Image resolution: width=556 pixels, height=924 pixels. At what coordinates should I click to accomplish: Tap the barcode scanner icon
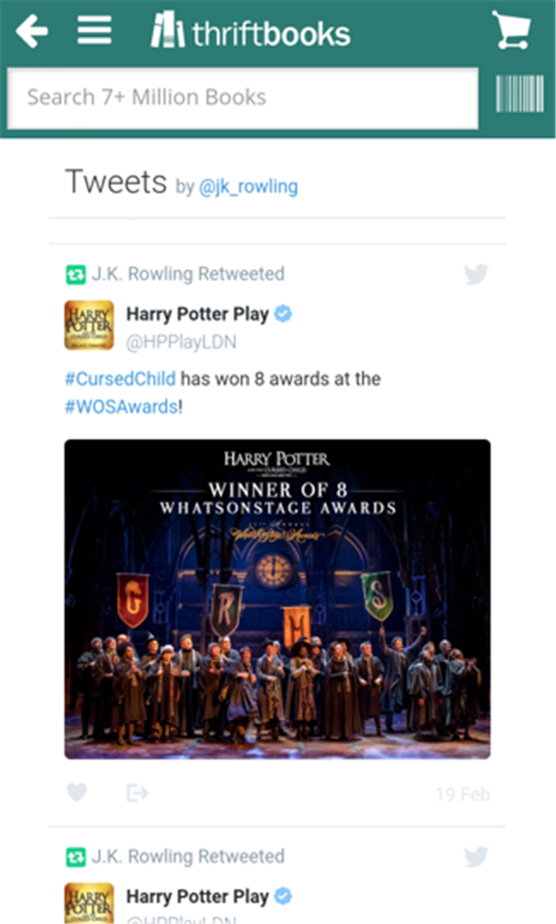click(x=520, y=93)
